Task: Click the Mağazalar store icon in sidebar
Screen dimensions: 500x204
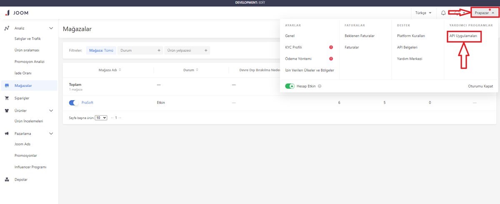Action: (x=7, y=86)
